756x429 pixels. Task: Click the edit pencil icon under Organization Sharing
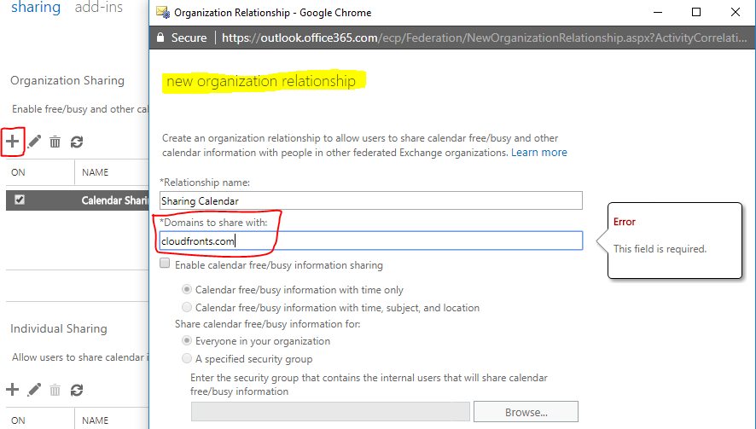34,142
